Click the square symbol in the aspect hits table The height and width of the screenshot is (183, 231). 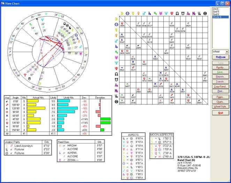pyautogui.click(x=7, y=112)
